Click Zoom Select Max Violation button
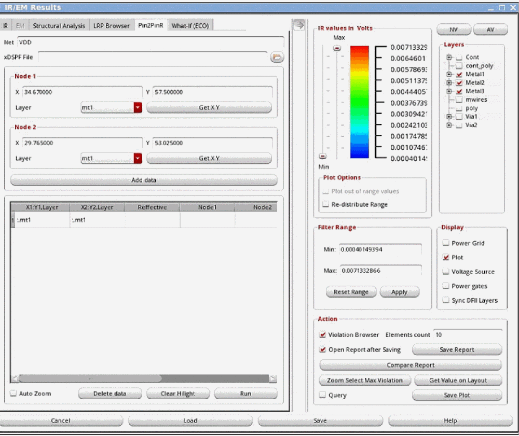 pos(364,381)
